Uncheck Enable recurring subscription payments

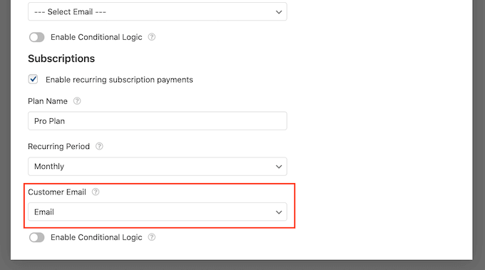click(x=33, y=79)
